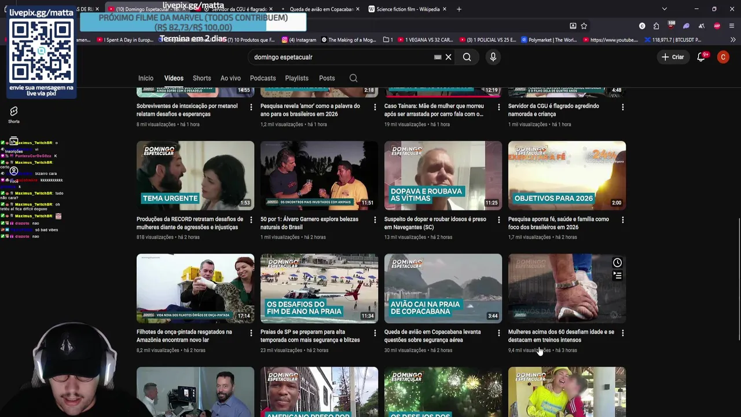
Task: Switch to the Podcasts tab
Action: (263, 78)
